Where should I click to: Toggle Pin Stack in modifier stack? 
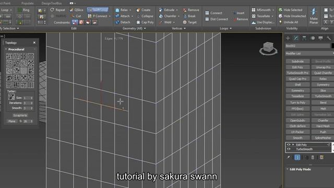(288, 157)
